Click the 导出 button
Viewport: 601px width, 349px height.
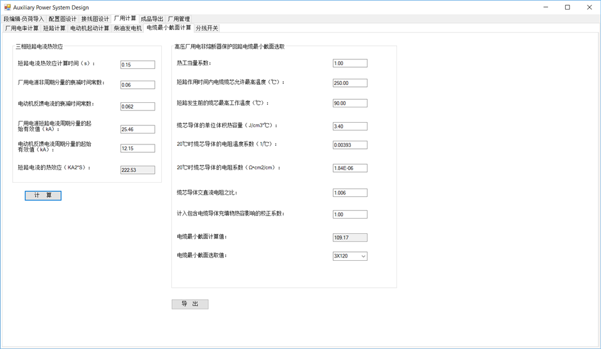190,304
